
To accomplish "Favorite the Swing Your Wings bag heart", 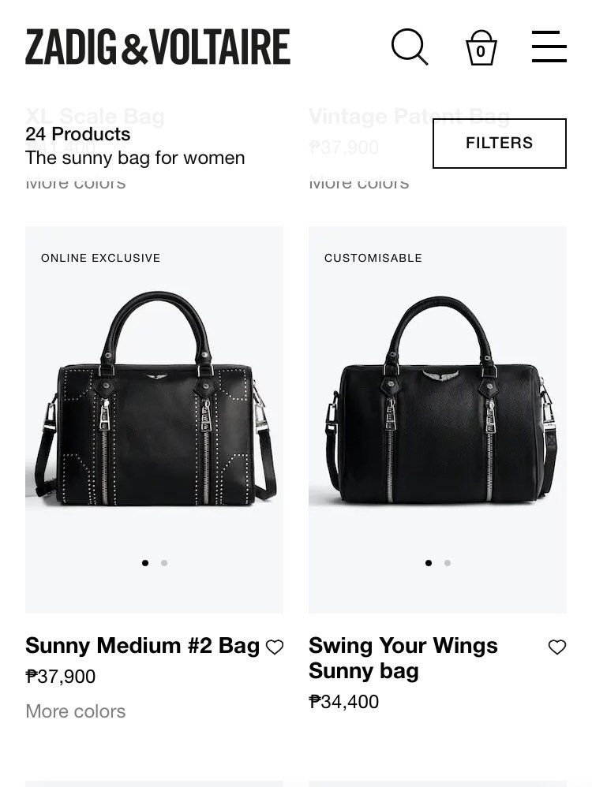I will click(x=556, y=647).
